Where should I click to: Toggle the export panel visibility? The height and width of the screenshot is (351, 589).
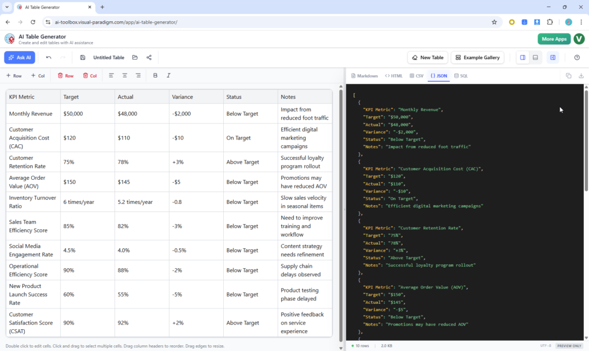[553, 57]
